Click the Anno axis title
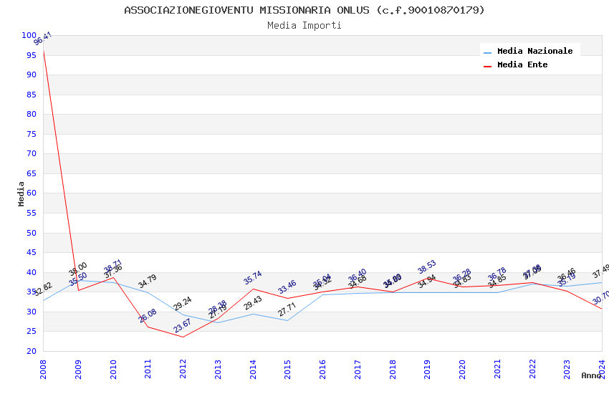609x394 pixels. click(x=591, y=375)
